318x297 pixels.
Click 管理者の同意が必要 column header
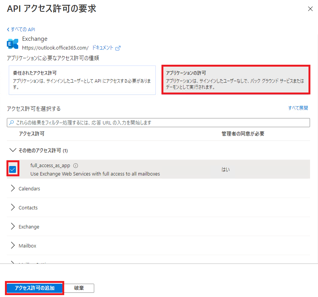(243, 134)
